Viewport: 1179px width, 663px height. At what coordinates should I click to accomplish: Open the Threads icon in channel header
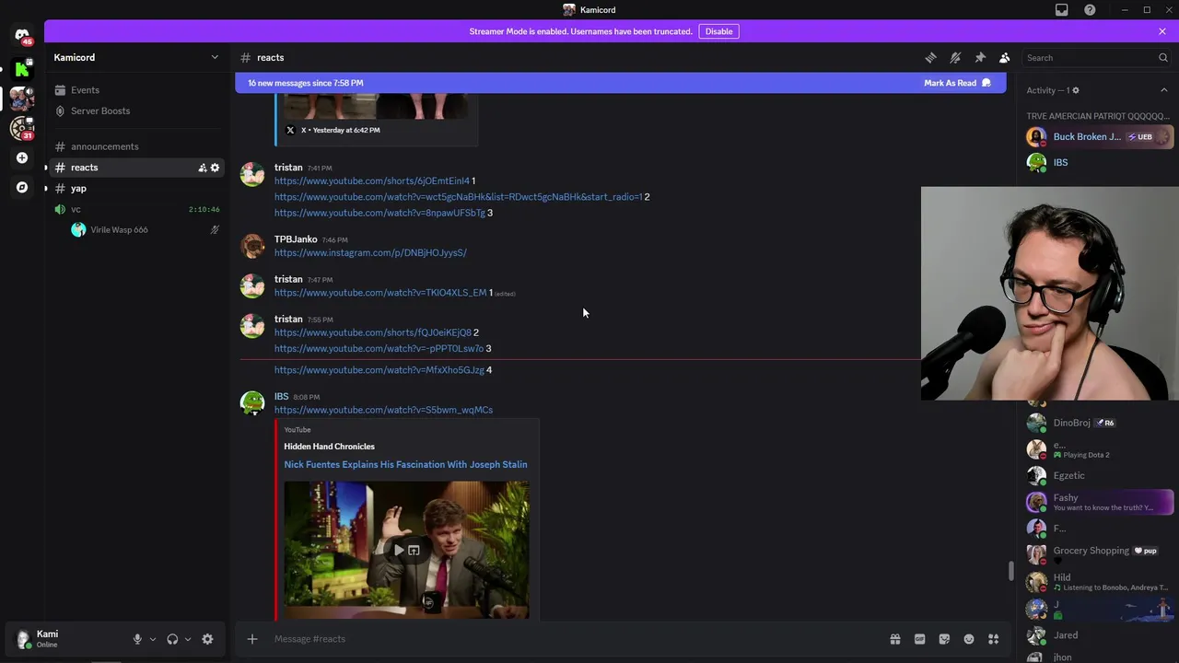tap(930, 57)
